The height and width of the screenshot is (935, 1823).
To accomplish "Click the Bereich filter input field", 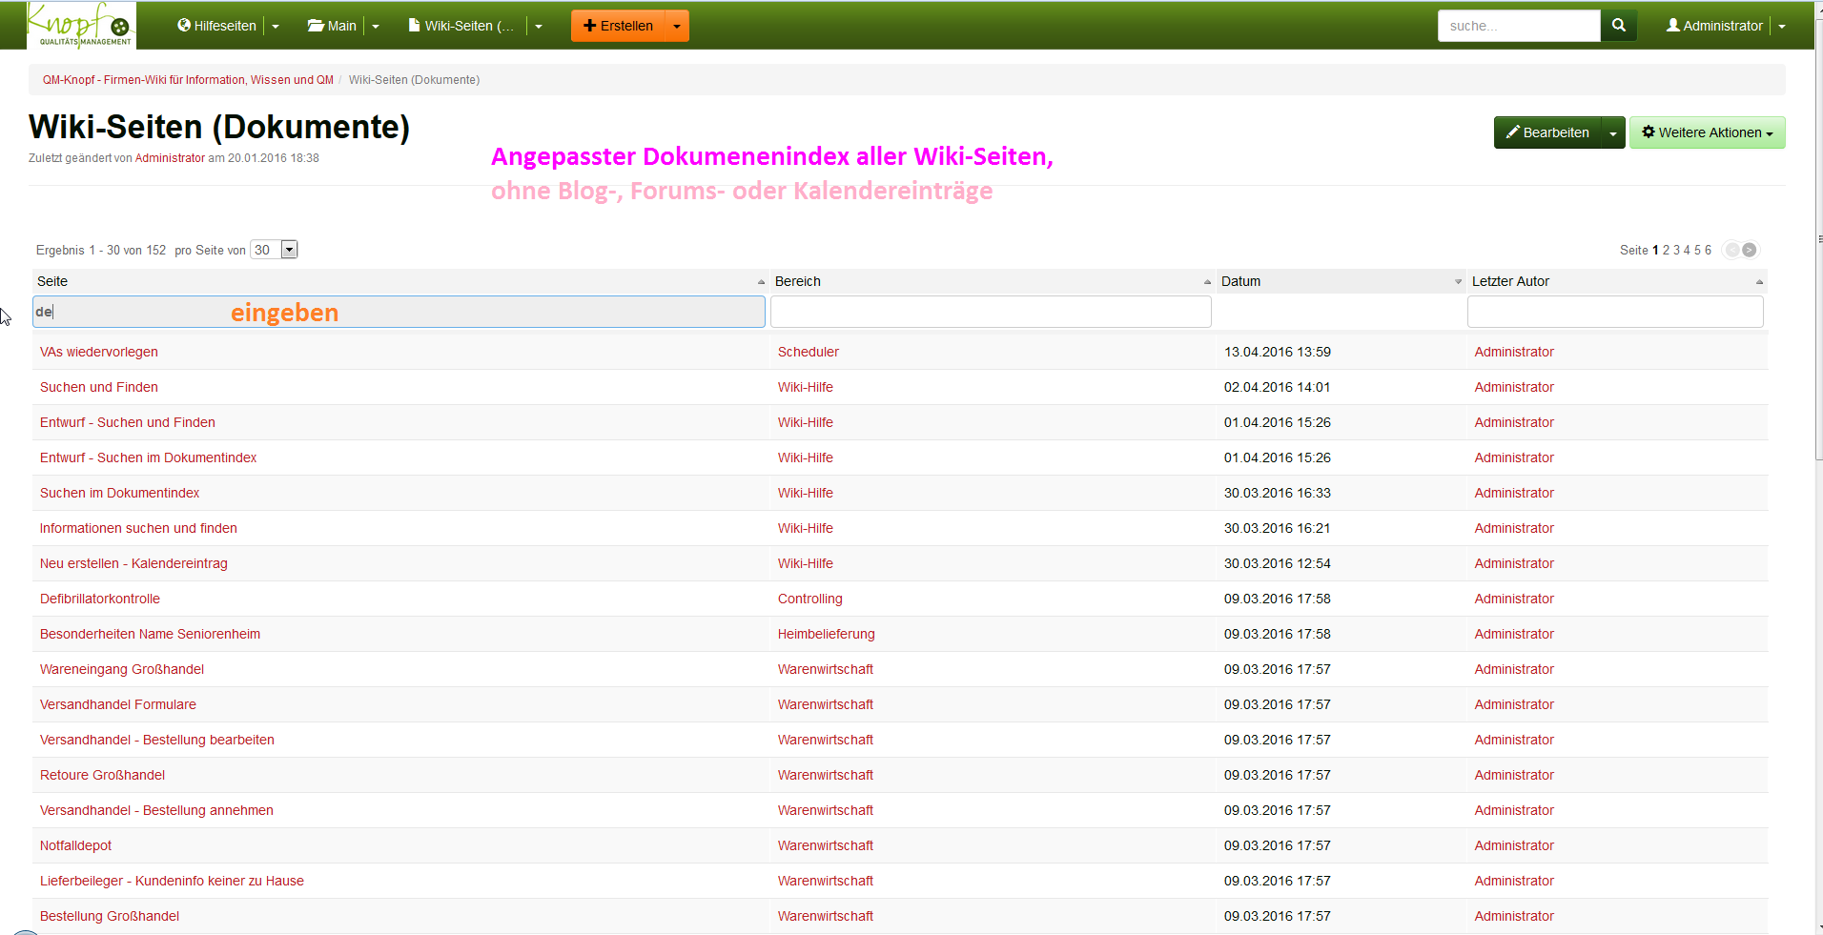I will click(990, 312).
